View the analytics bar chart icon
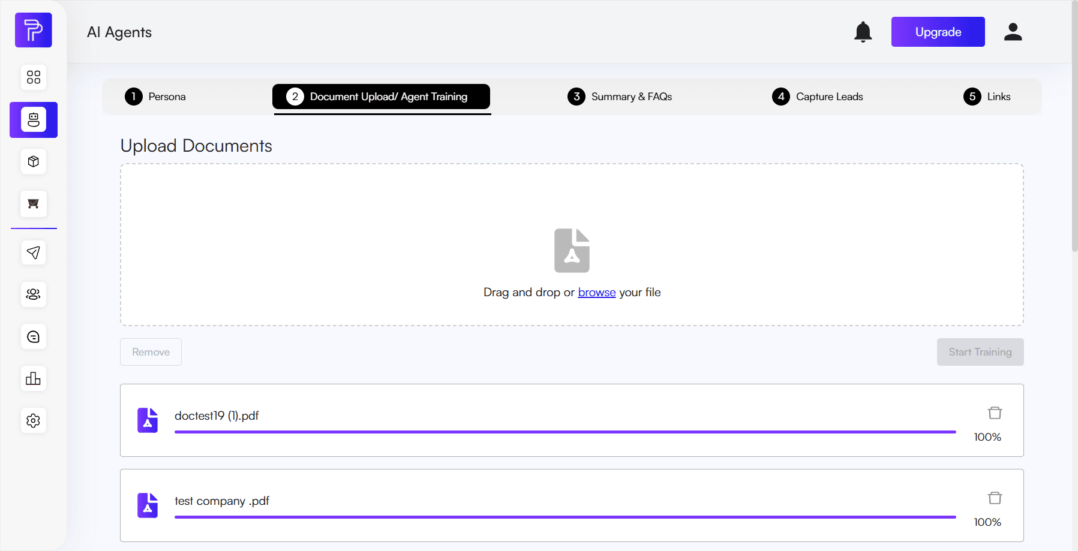Screen dimensions: 1078x551 point(33,378)
